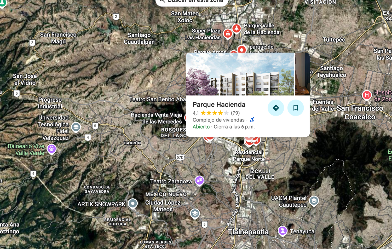Click the Buscar en esta zona button

[x=192, y=1]
